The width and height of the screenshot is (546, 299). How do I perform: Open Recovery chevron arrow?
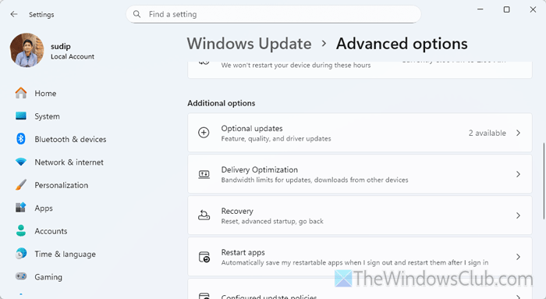(x=518, y=215)
